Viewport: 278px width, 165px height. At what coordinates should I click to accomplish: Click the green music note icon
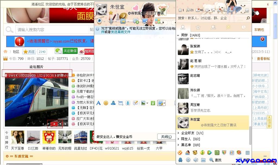click(153, 103)
